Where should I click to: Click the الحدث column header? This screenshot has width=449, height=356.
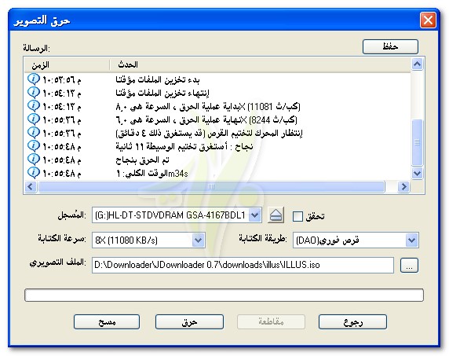point(261,64)
